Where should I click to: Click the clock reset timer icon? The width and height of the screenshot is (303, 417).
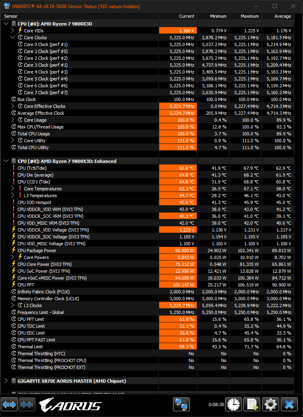click(x=233, y=404)
